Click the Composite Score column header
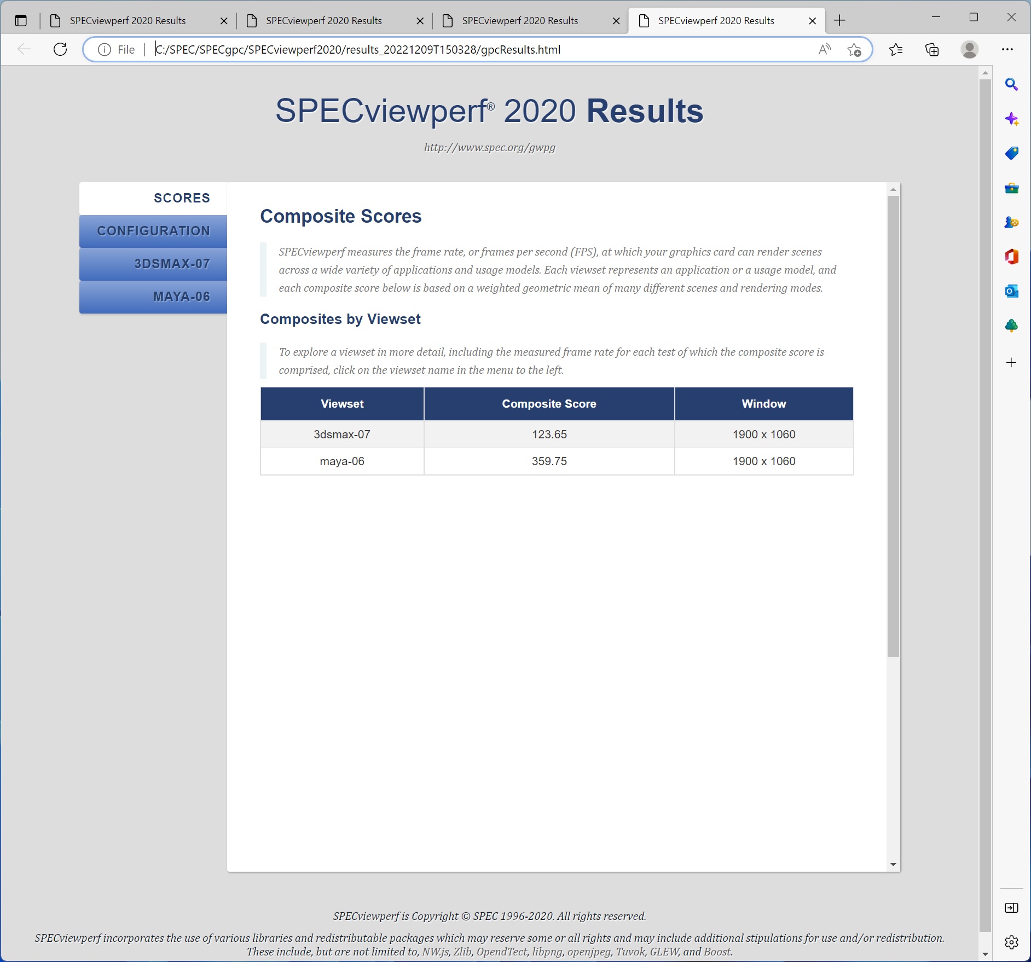Viewport: 1031px width, 962px height. 549,404
